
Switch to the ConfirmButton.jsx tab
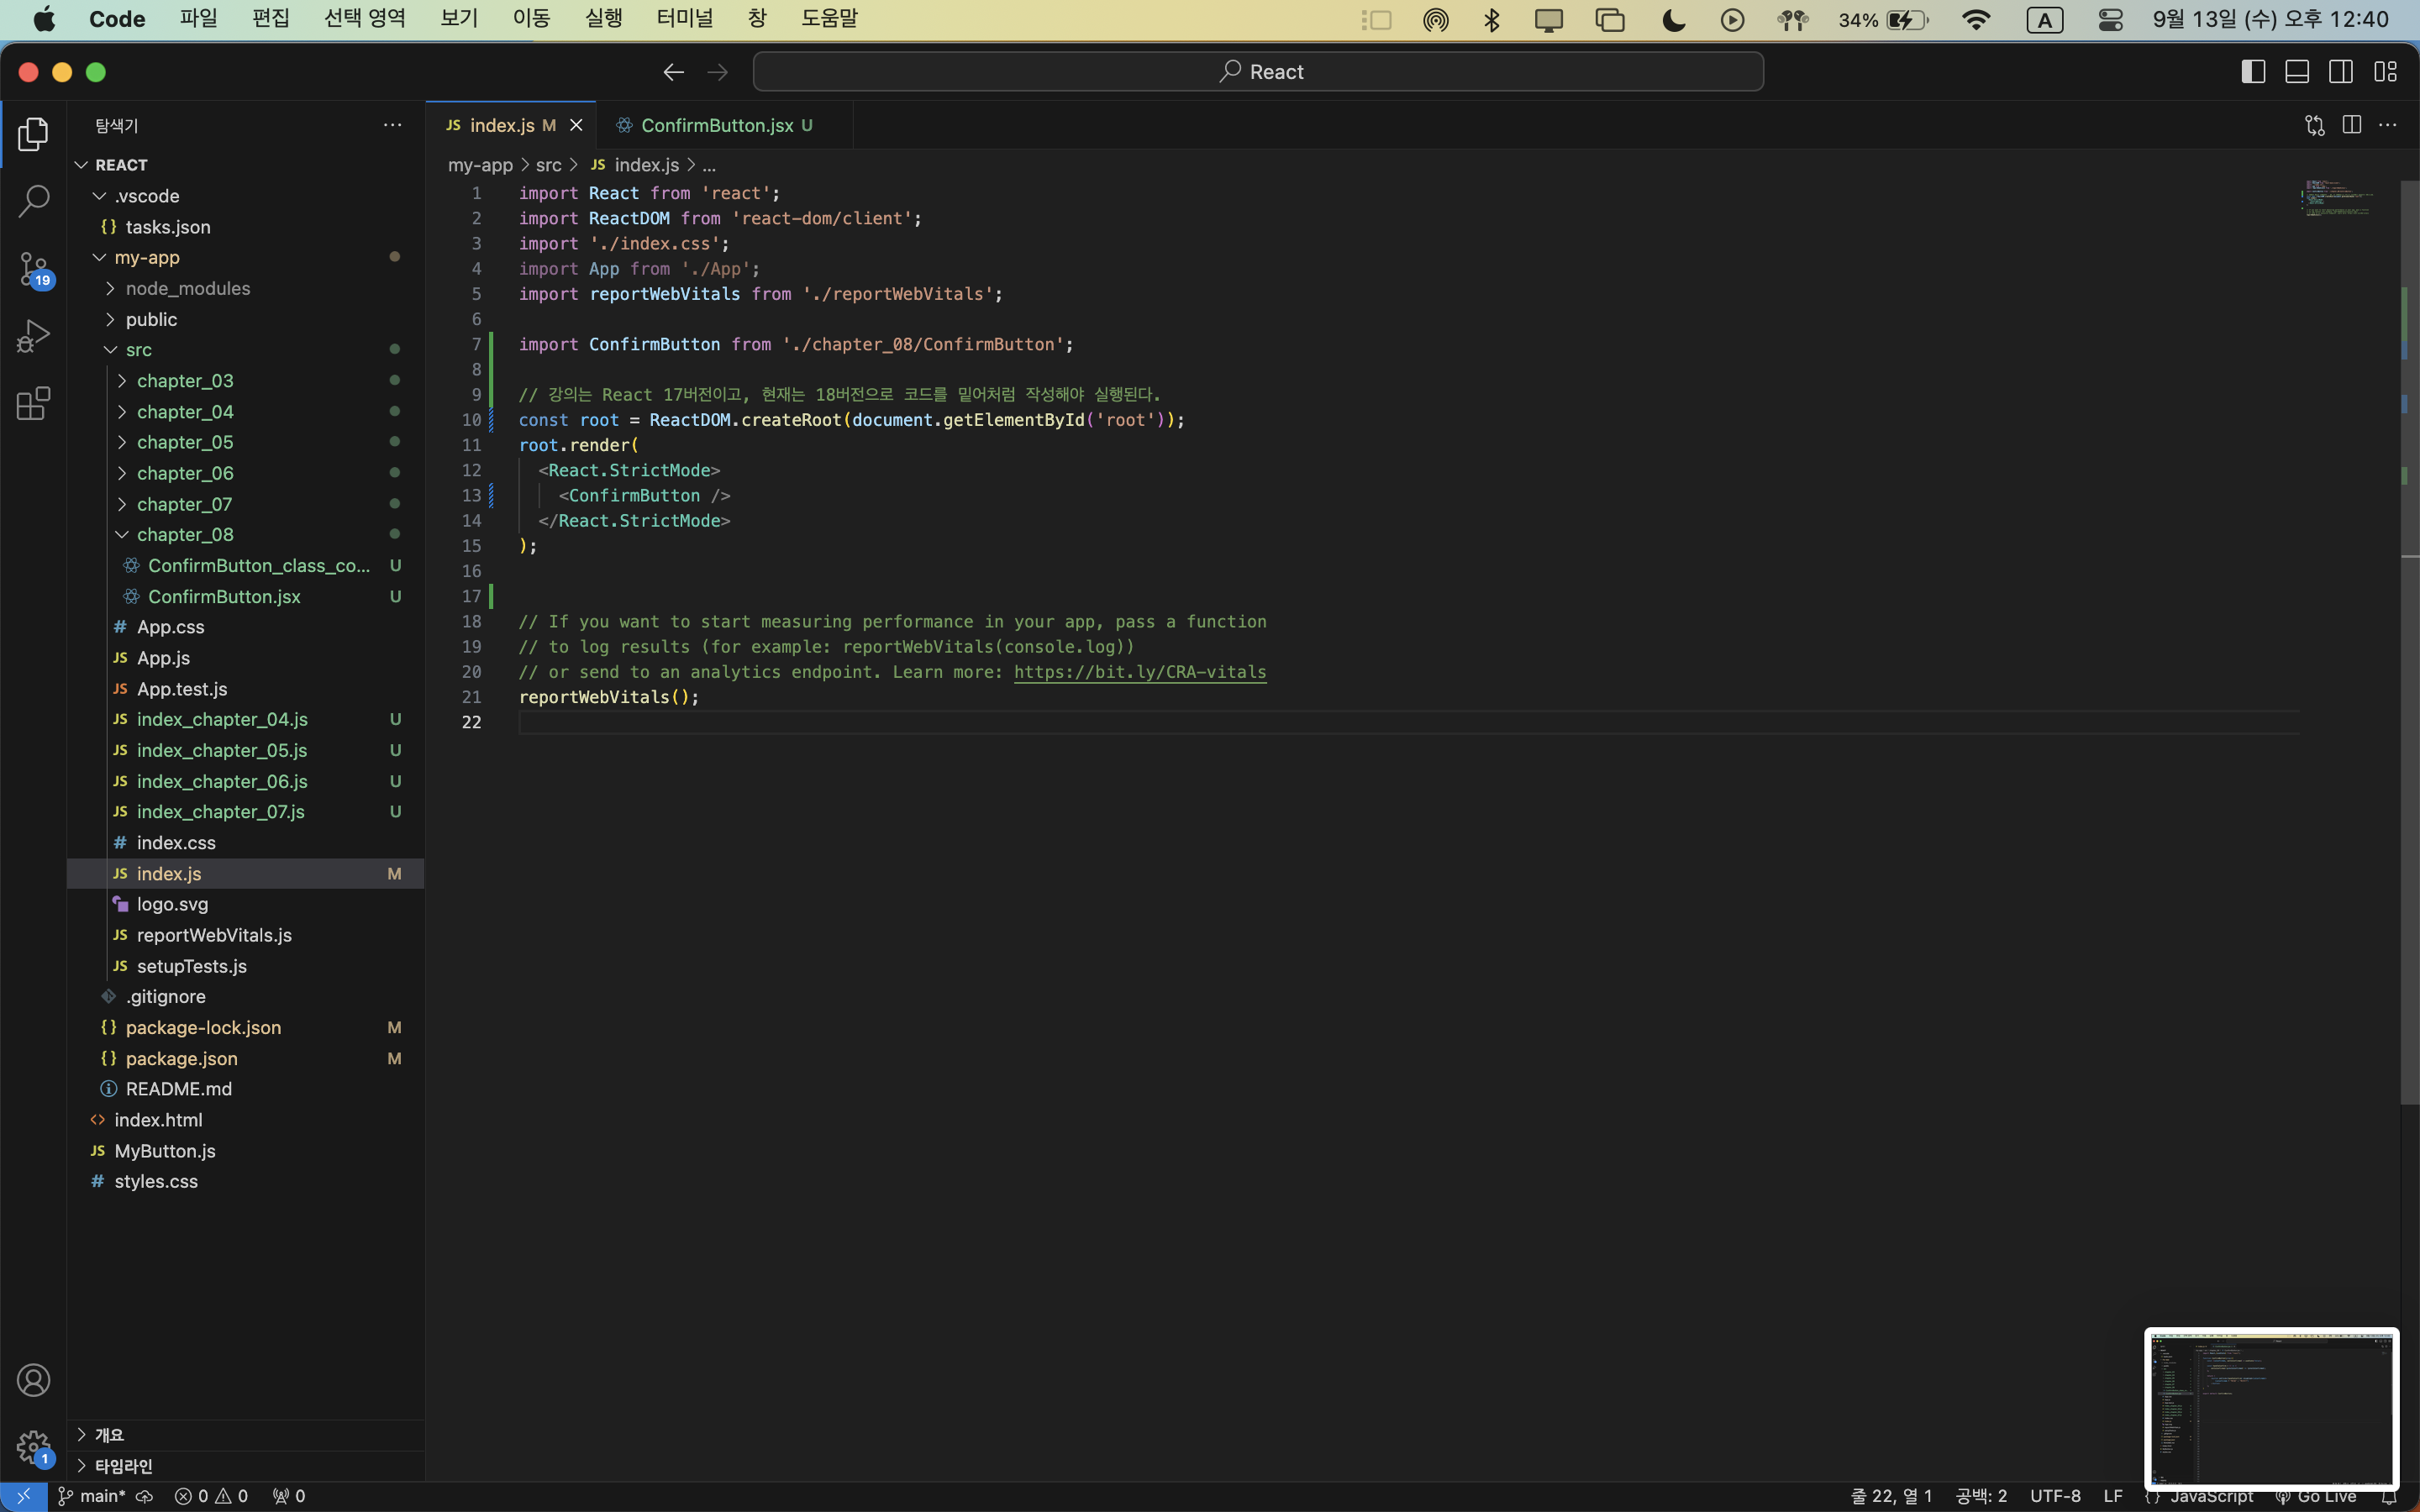click(716, 125)
